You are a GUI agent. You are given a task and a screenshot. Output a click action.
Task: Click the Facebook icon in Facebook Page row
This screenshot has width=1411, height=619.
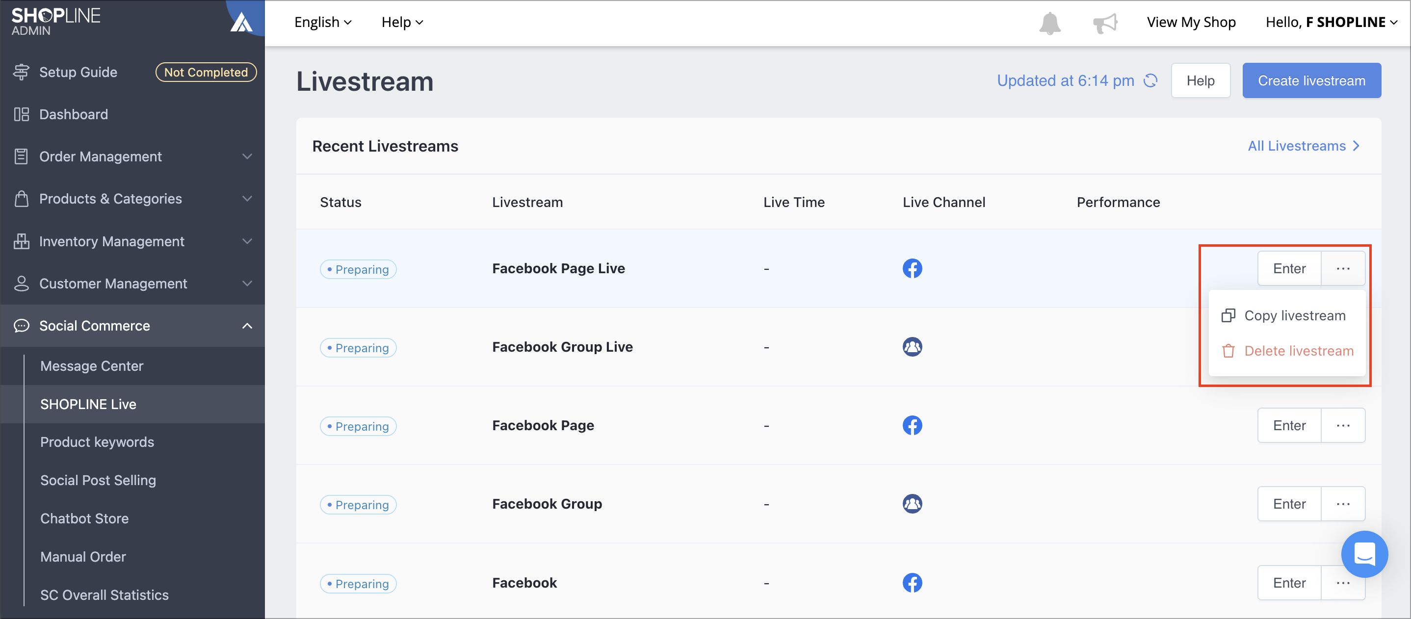click(x=912, y=425)
